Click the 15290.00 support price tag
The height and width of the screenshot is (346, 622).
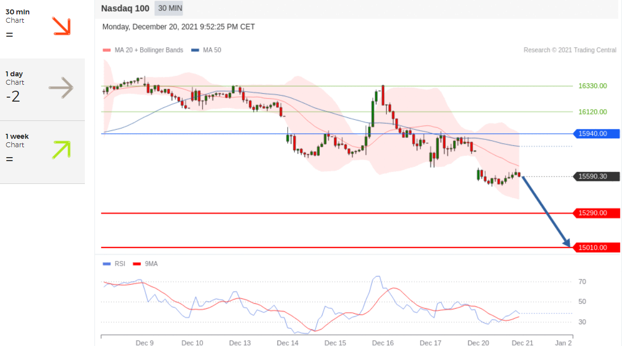596,213
